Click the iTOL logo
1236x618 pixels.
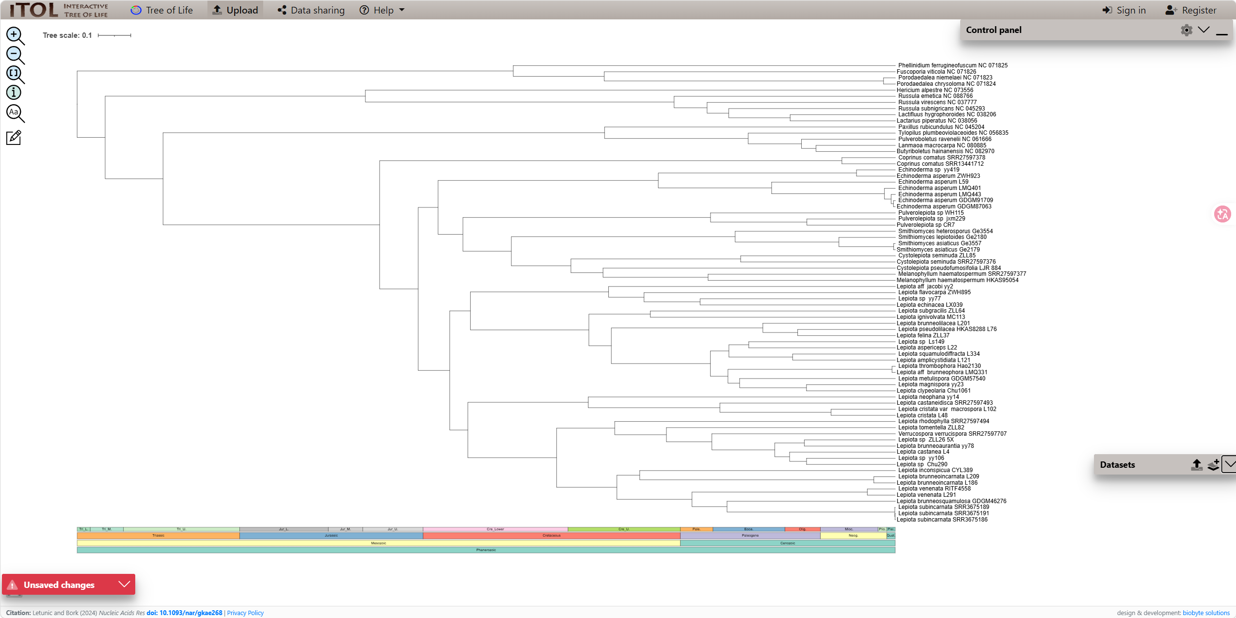[x=59, y=10]
